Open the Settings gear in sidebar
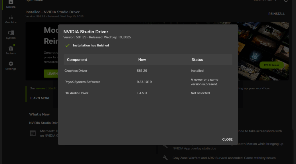The height and width of the screenshot is (164, 296). coord(11,66)
